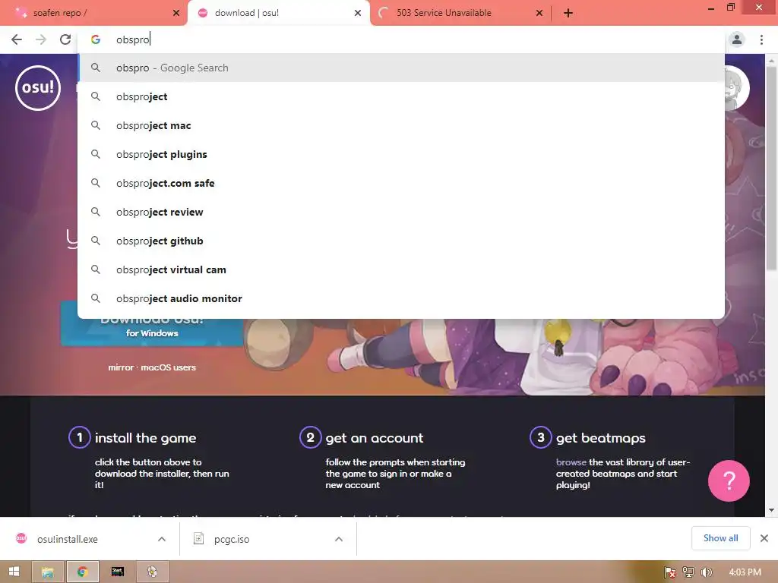Screen dimensions: 778x583
Task: Open a new tab with the plus button
Action: pos(568,13)
